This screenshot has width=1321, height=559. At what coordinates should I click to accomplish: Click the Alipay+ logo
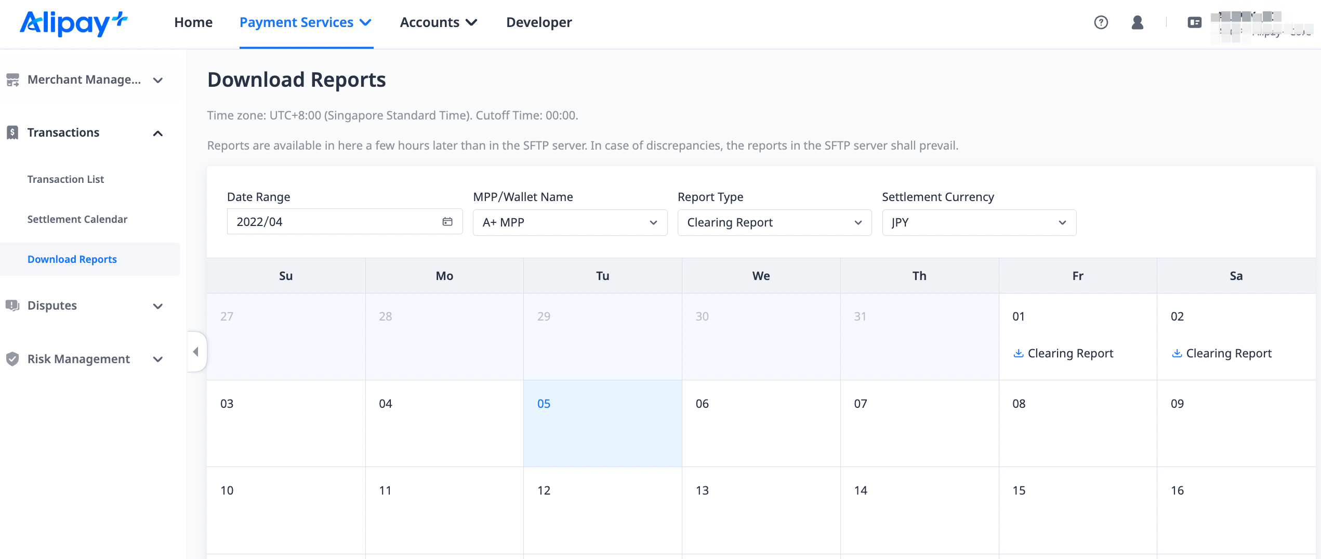click(x=73, y=23)
